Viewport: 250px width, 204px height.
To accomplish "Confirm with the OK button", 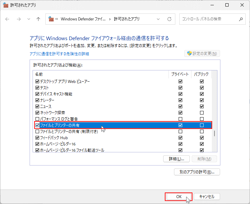I will point(179,197).
